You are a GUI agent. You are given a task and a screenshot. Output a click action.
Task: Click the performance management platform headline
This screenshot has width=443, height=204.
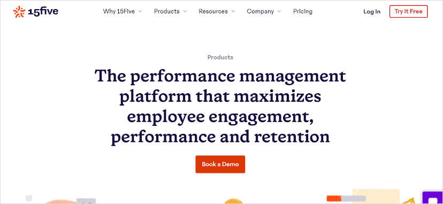coord(220,107)
